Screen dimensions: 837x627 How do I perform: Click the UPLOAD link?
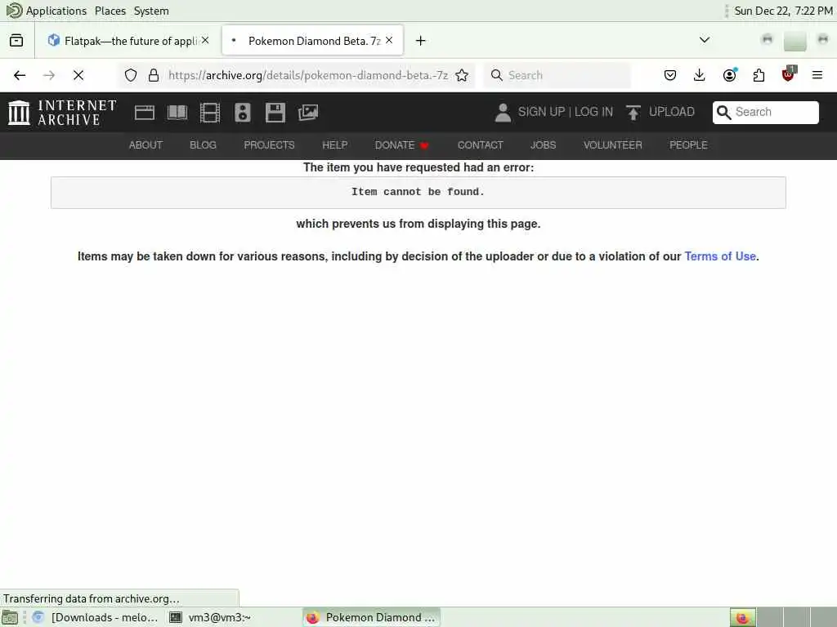[672, 112]
